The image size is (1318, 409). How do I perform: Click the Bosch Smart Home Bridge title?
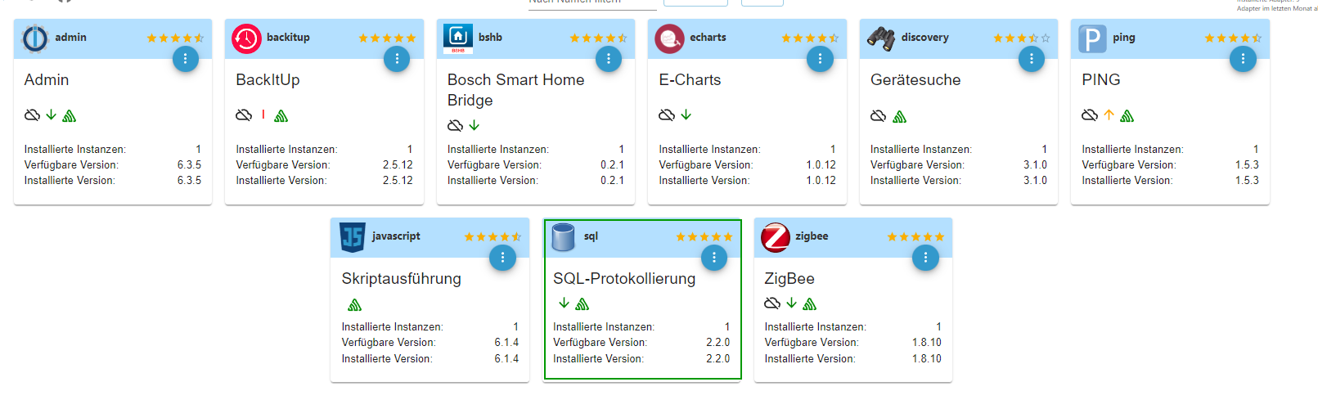coord(516,90)
